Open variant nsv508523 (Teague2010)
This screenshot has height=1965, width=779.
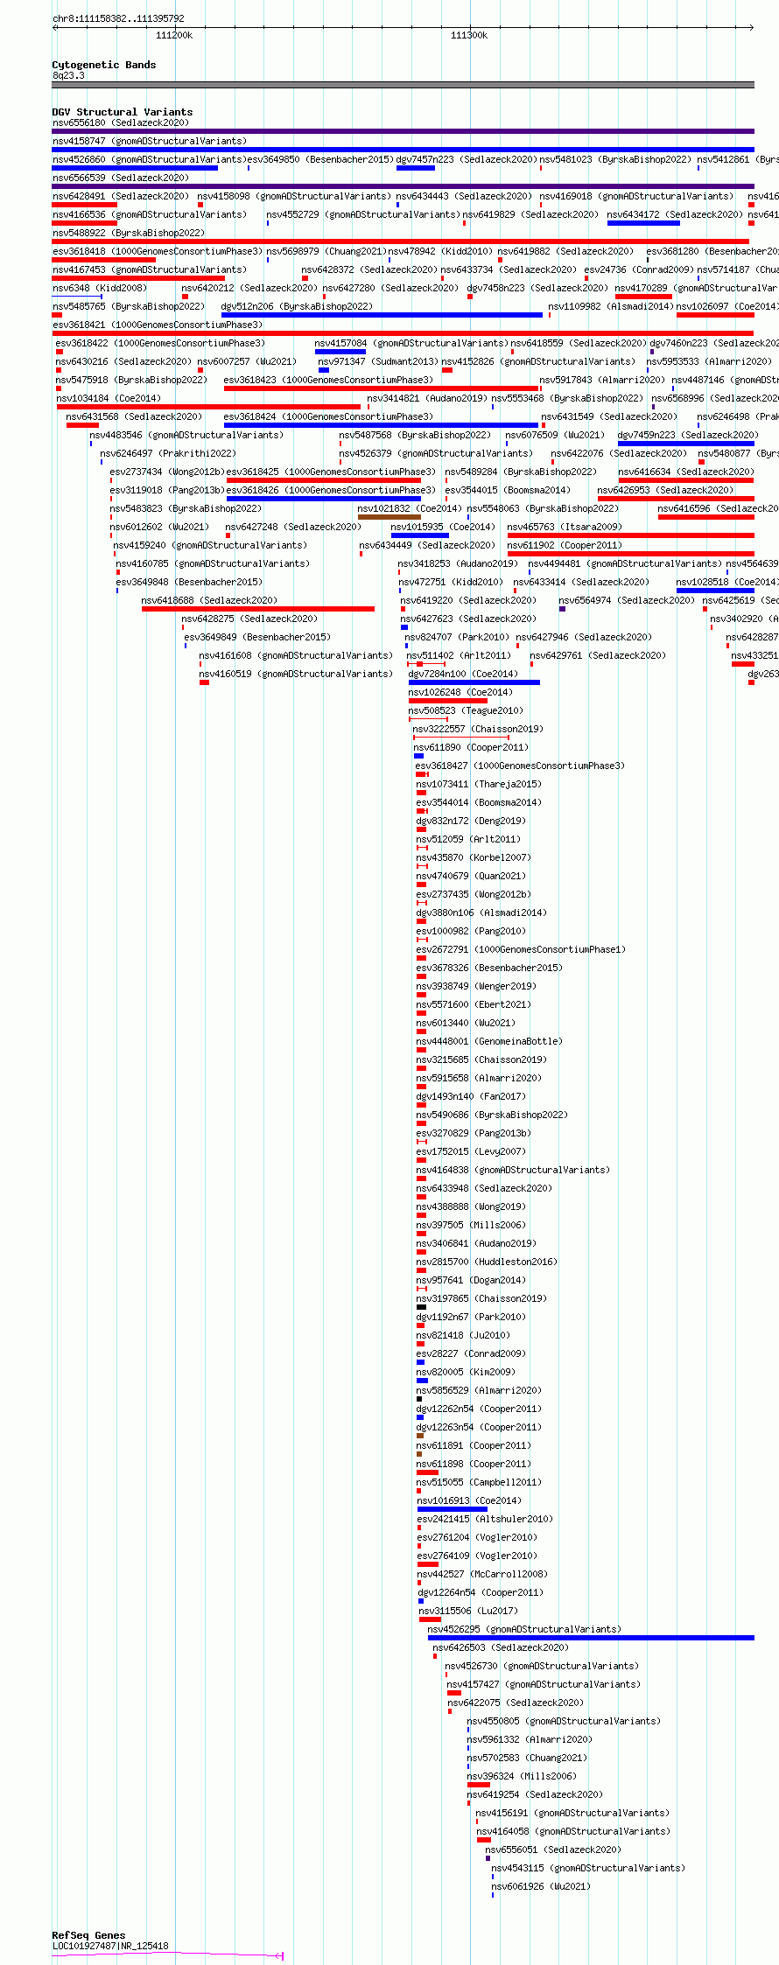click(x=466, y=710)
